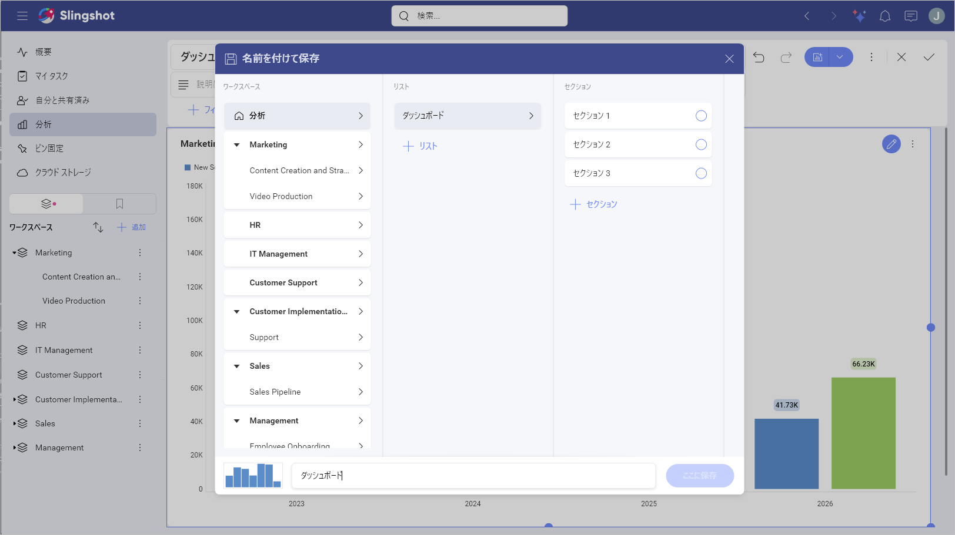Switch to the workspaces layers tab
Image resolution: width=955 pixels, height=535 pixels.
point(46,204)
